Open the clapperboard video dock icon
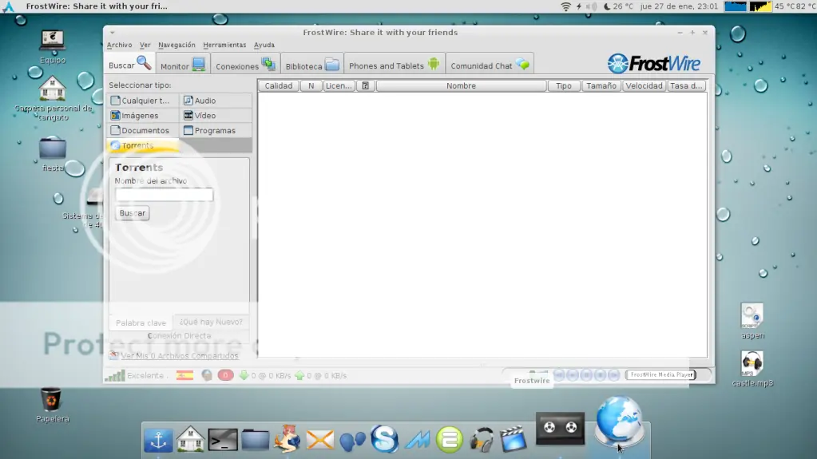Screen dimensions: 817x459 [x=514, y=439]
